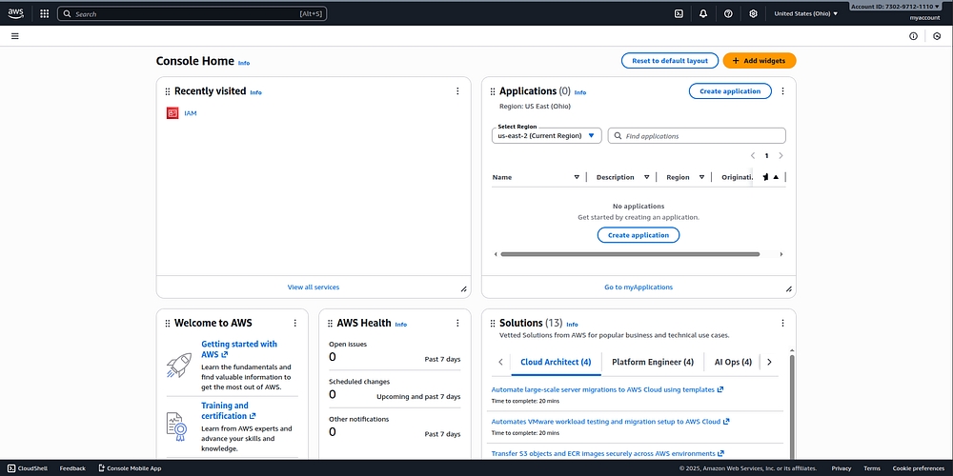Click the IAM service icon
This screenshot has height=476, width=953.
(172, 113)
